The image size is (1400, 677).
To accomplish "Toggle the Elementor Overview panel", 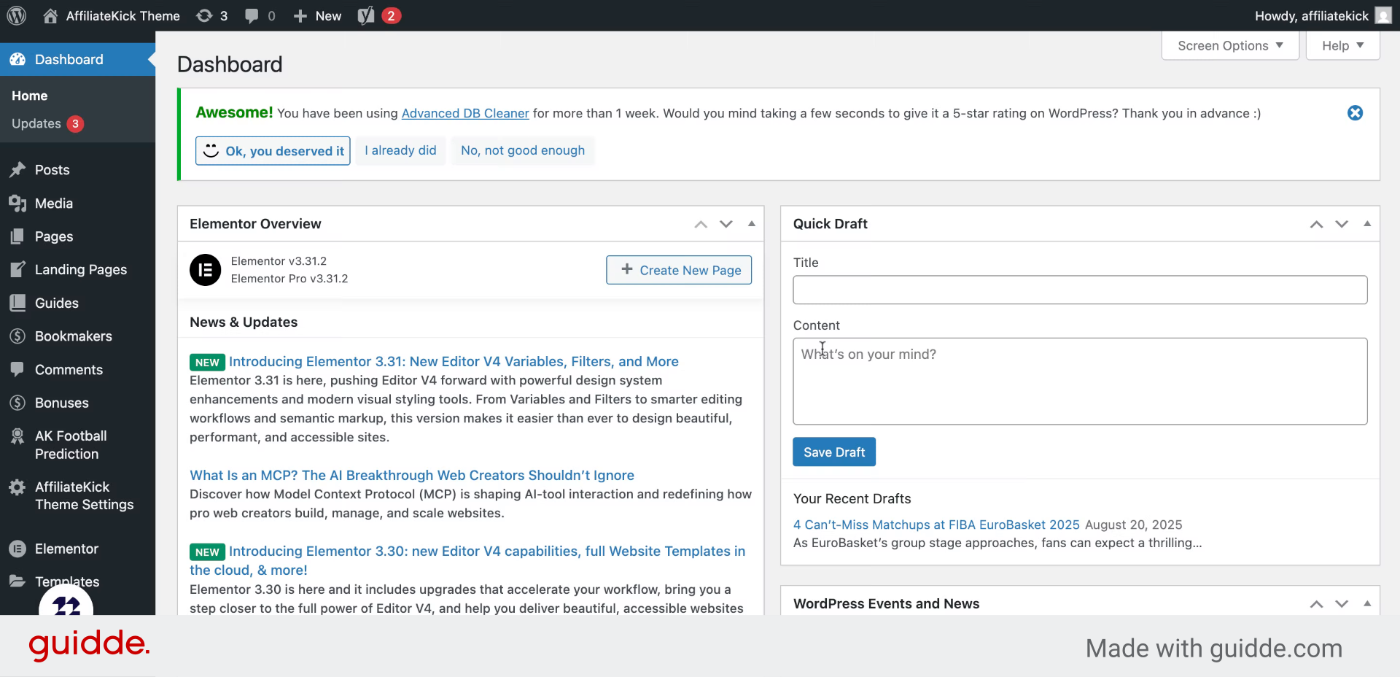I will coord(752,224).
